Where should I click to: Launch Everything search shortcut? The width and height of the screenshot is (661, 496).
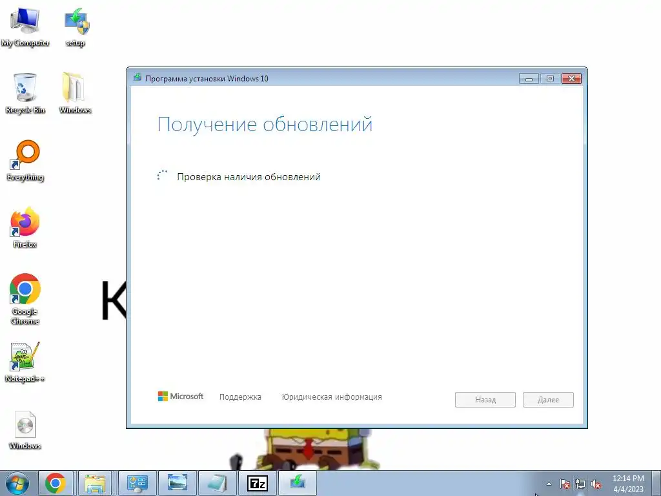tap(25, 160)
